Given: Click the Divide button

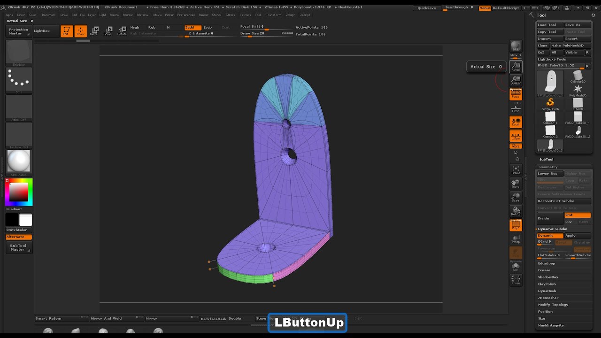Looking at the screenshot, I should click(550, 218).
